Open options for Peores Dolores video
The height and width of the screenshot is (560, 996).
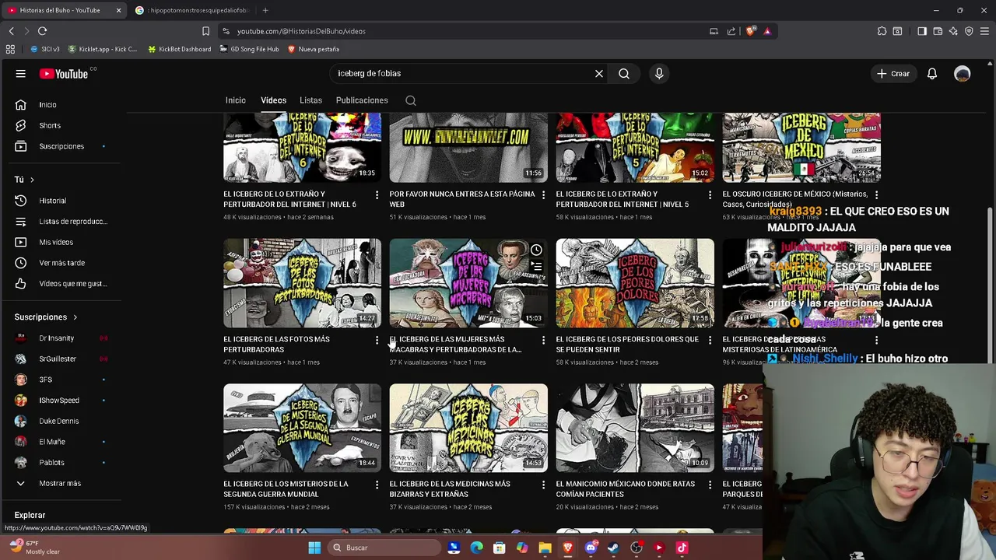pos(710,340)
